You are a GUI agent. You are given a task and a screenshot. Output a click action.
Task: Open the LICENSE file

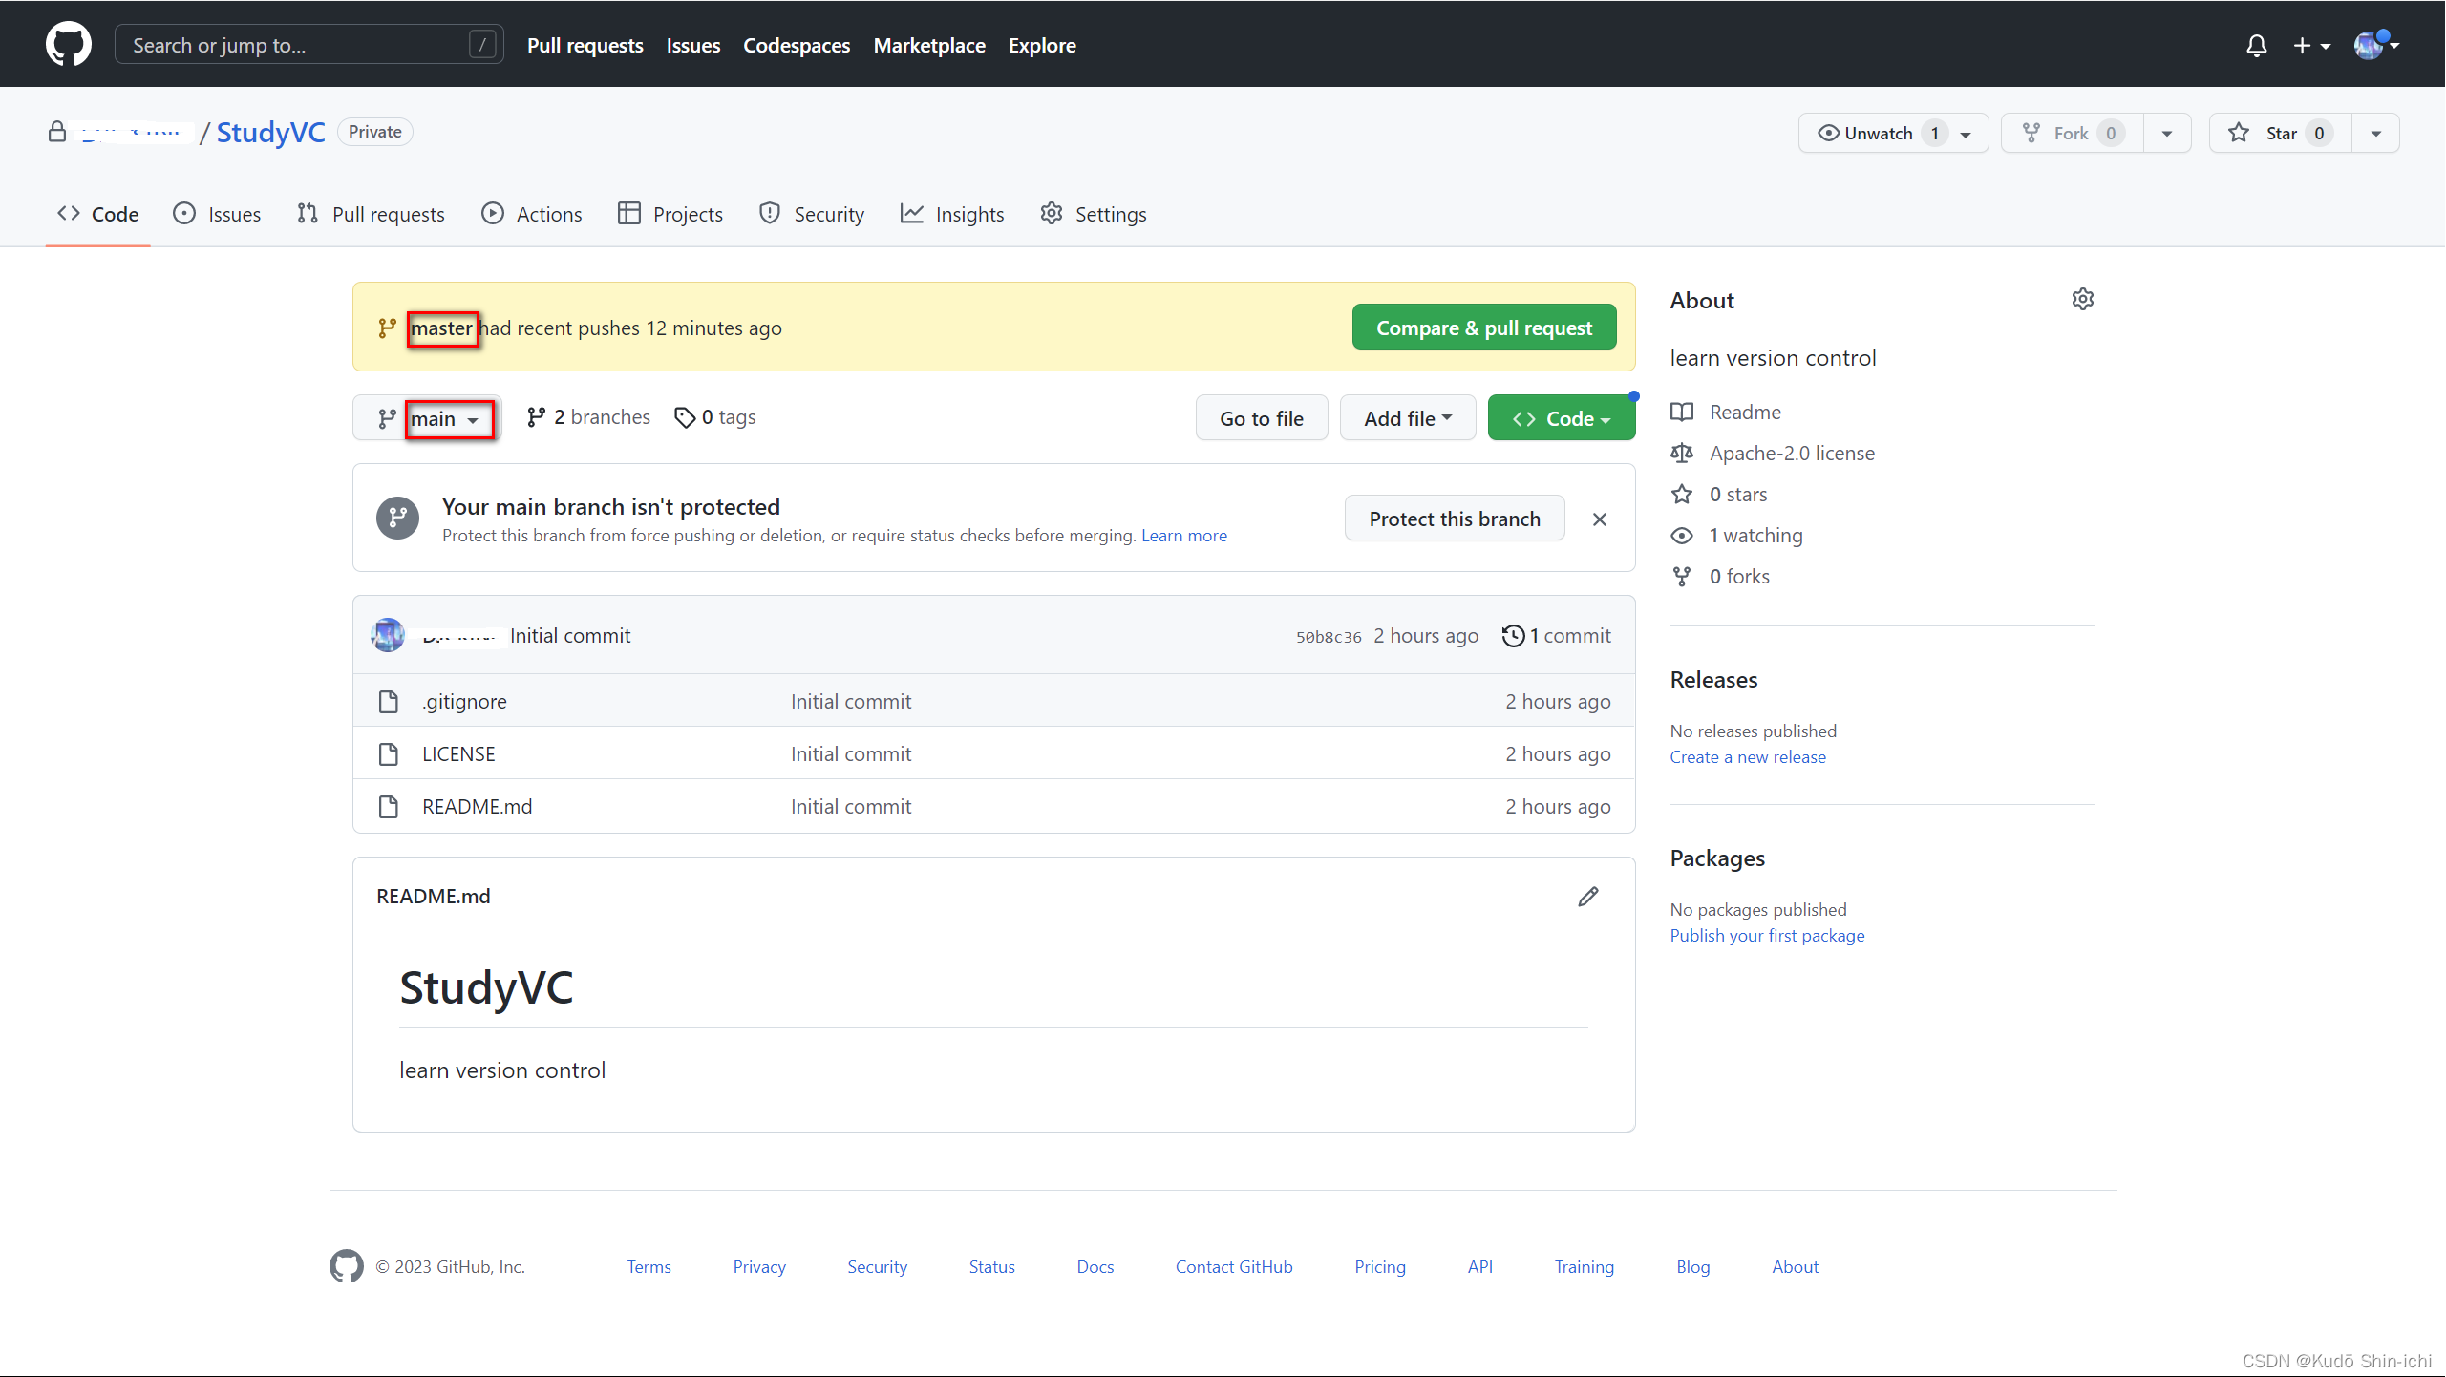(x=458, y=754)
